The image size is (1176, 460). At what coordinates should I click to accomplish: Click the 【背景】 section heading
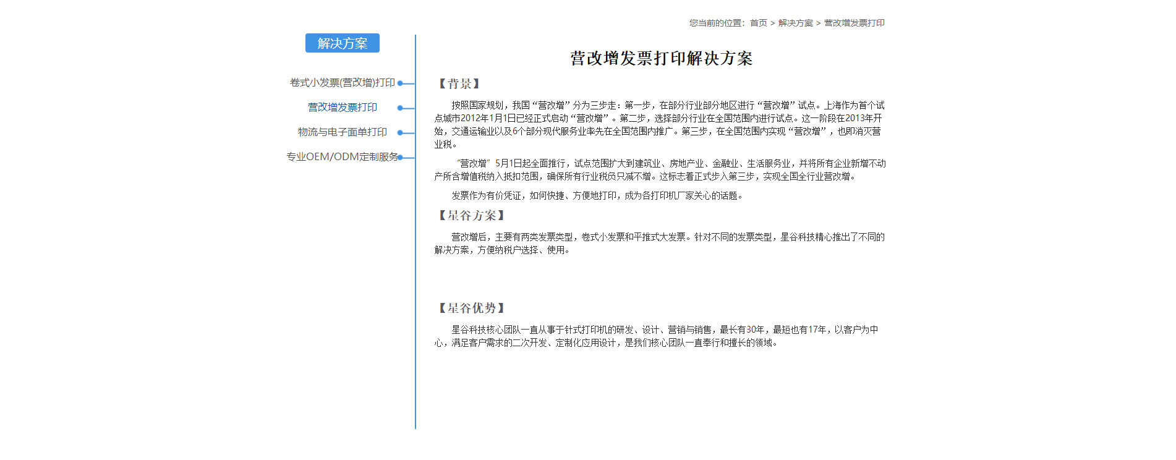coord(459,84)
